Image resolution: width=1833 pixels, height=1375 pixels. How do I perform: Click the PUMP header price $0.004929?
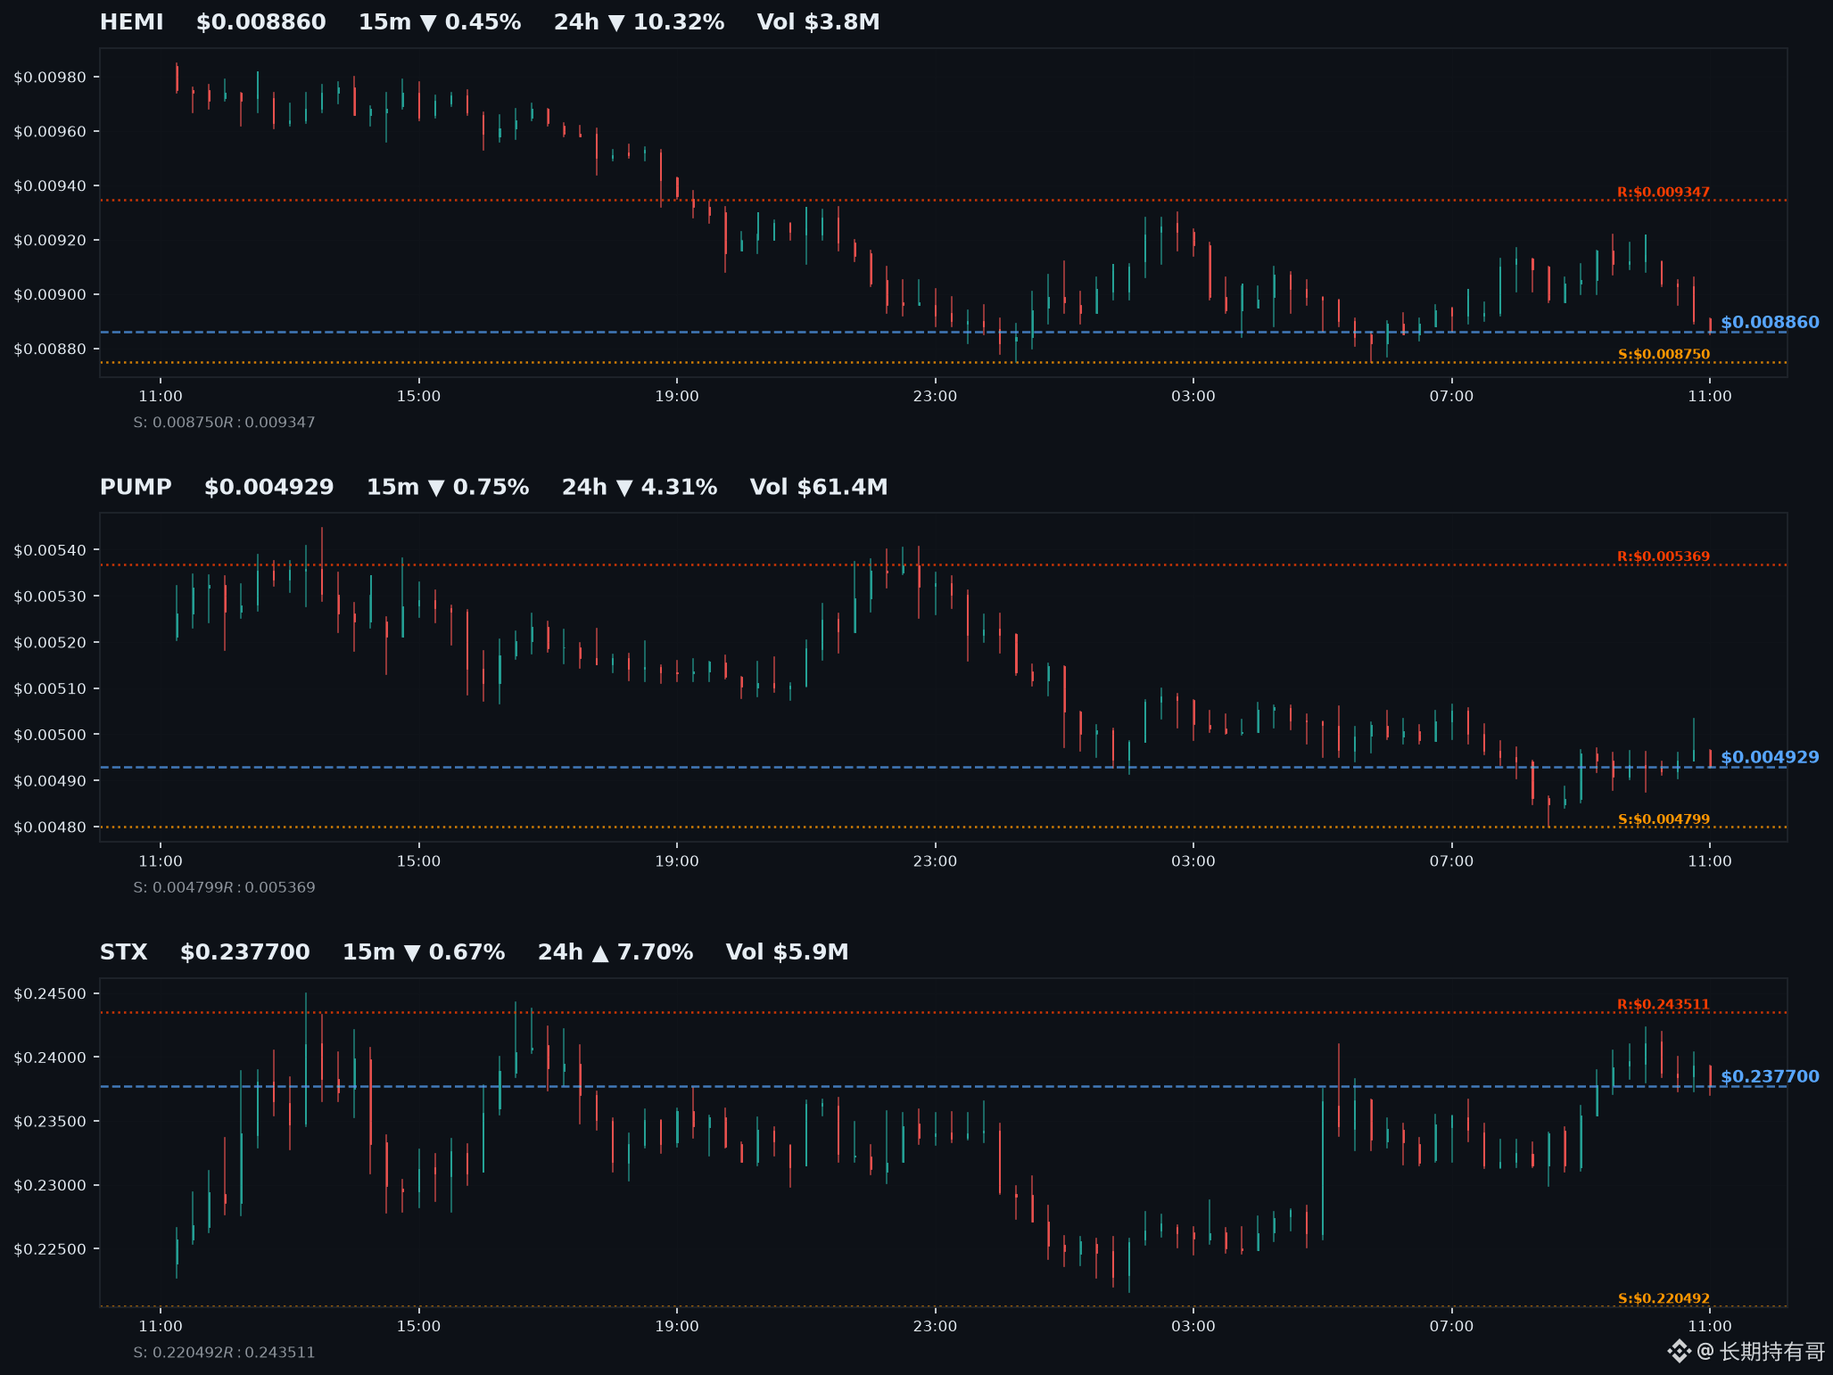click(268, 487)
